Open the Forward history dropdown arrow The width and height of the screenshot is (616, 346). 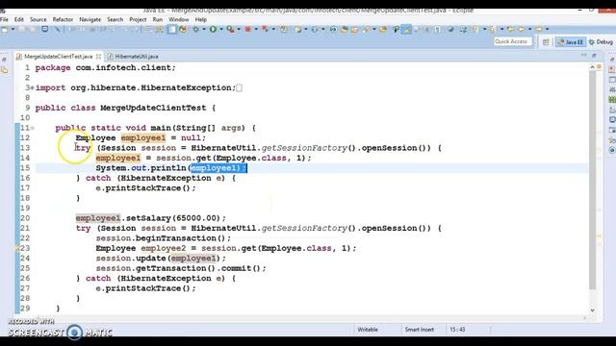[x=548, y=29]
